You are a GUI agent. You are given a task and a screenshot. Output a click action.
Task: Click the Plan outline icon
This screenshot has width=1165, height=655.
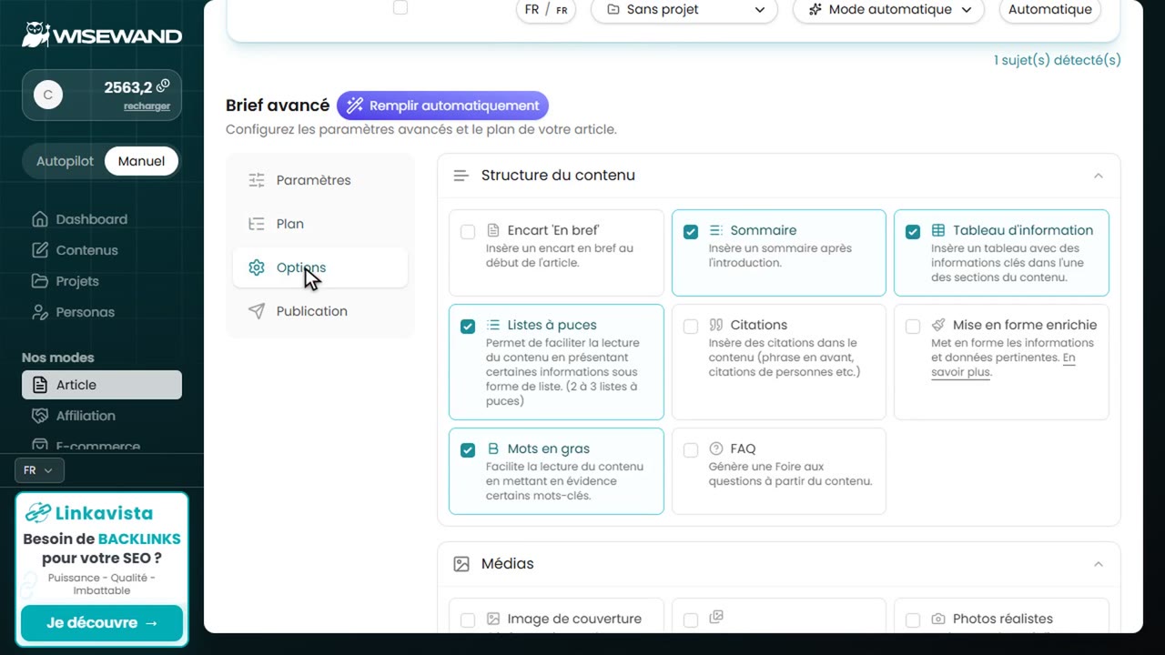click(257, 224)
